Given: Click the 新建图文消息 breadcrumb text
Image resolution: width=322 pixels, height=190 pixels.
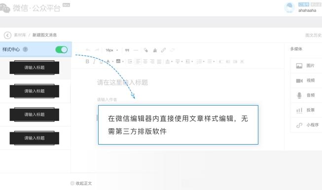Looking at the screenshot, I should [44, 35].
